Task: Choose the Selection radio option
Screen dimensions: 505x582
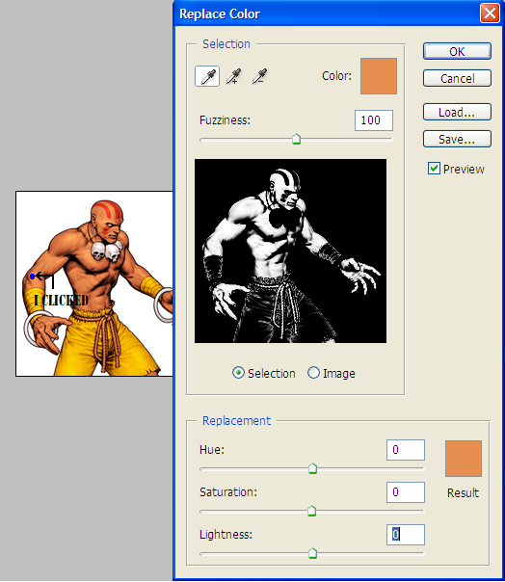Action: [238, 373]
